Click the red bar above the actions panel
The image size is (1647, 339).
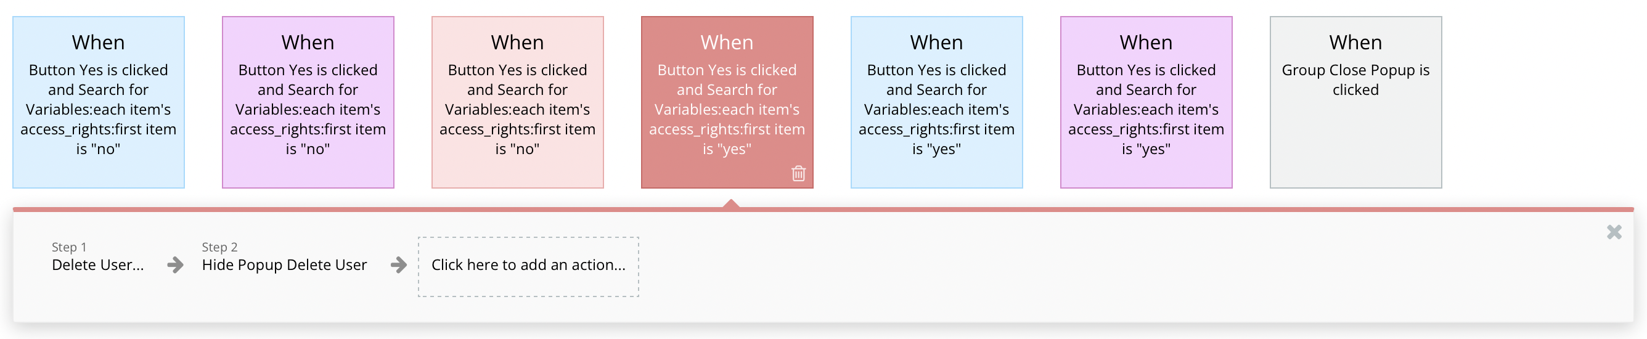1151,209
